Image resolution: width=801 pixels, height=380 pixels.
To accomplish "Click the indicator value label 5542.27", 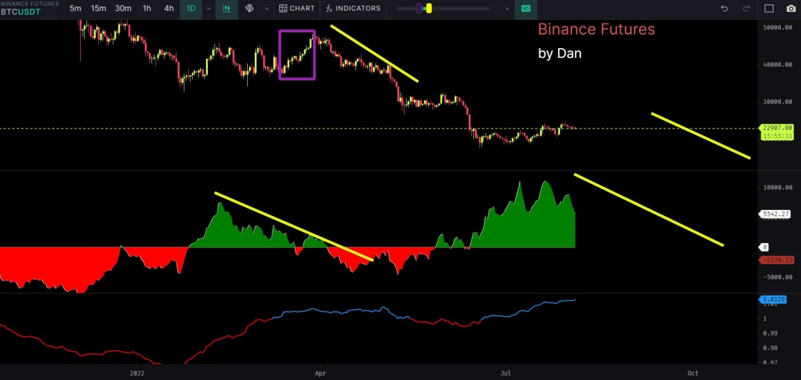I will (776, 214).
